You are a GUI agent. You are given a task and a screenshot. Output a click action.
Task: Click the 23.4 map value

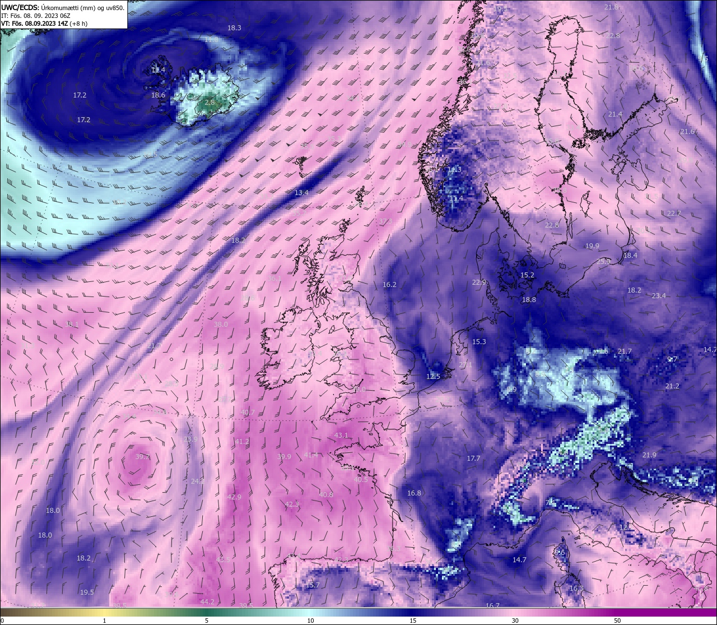point(659,295)
